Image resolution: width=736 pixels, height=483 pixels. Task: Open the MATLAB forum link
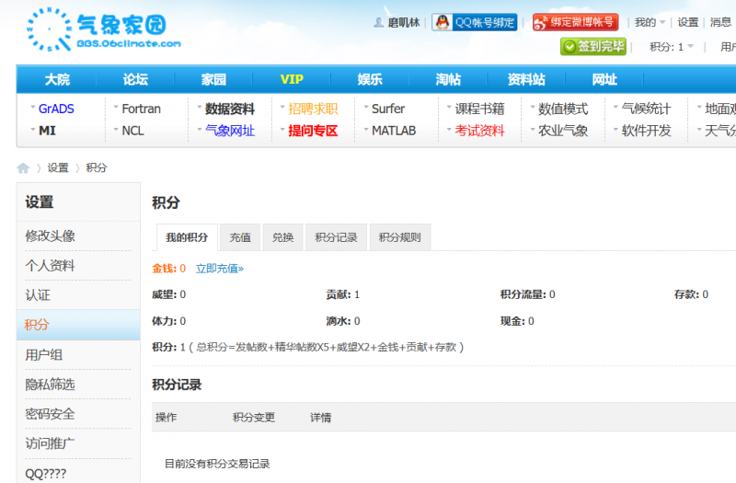pyautogui.click(x=394, y=131)
